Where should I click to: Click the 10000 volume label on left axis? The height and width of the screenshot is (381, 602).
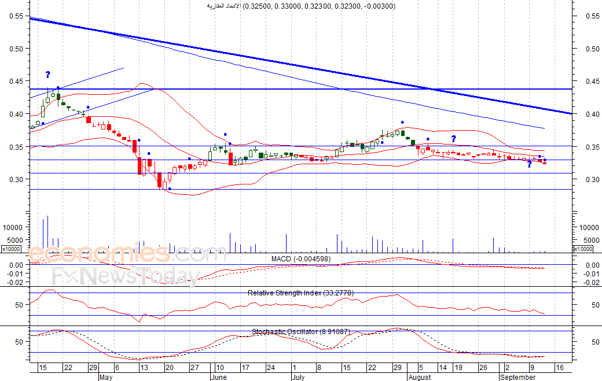(x=13, y=227)
